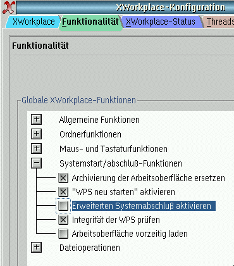Click XWorkplace-Konfiguration title bar
234x266 pixels.
tap(125, 8)
